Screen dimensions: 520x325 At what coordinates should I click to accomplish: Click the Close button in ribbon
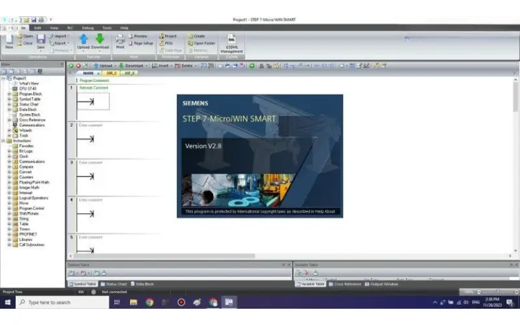pos(25,43)
